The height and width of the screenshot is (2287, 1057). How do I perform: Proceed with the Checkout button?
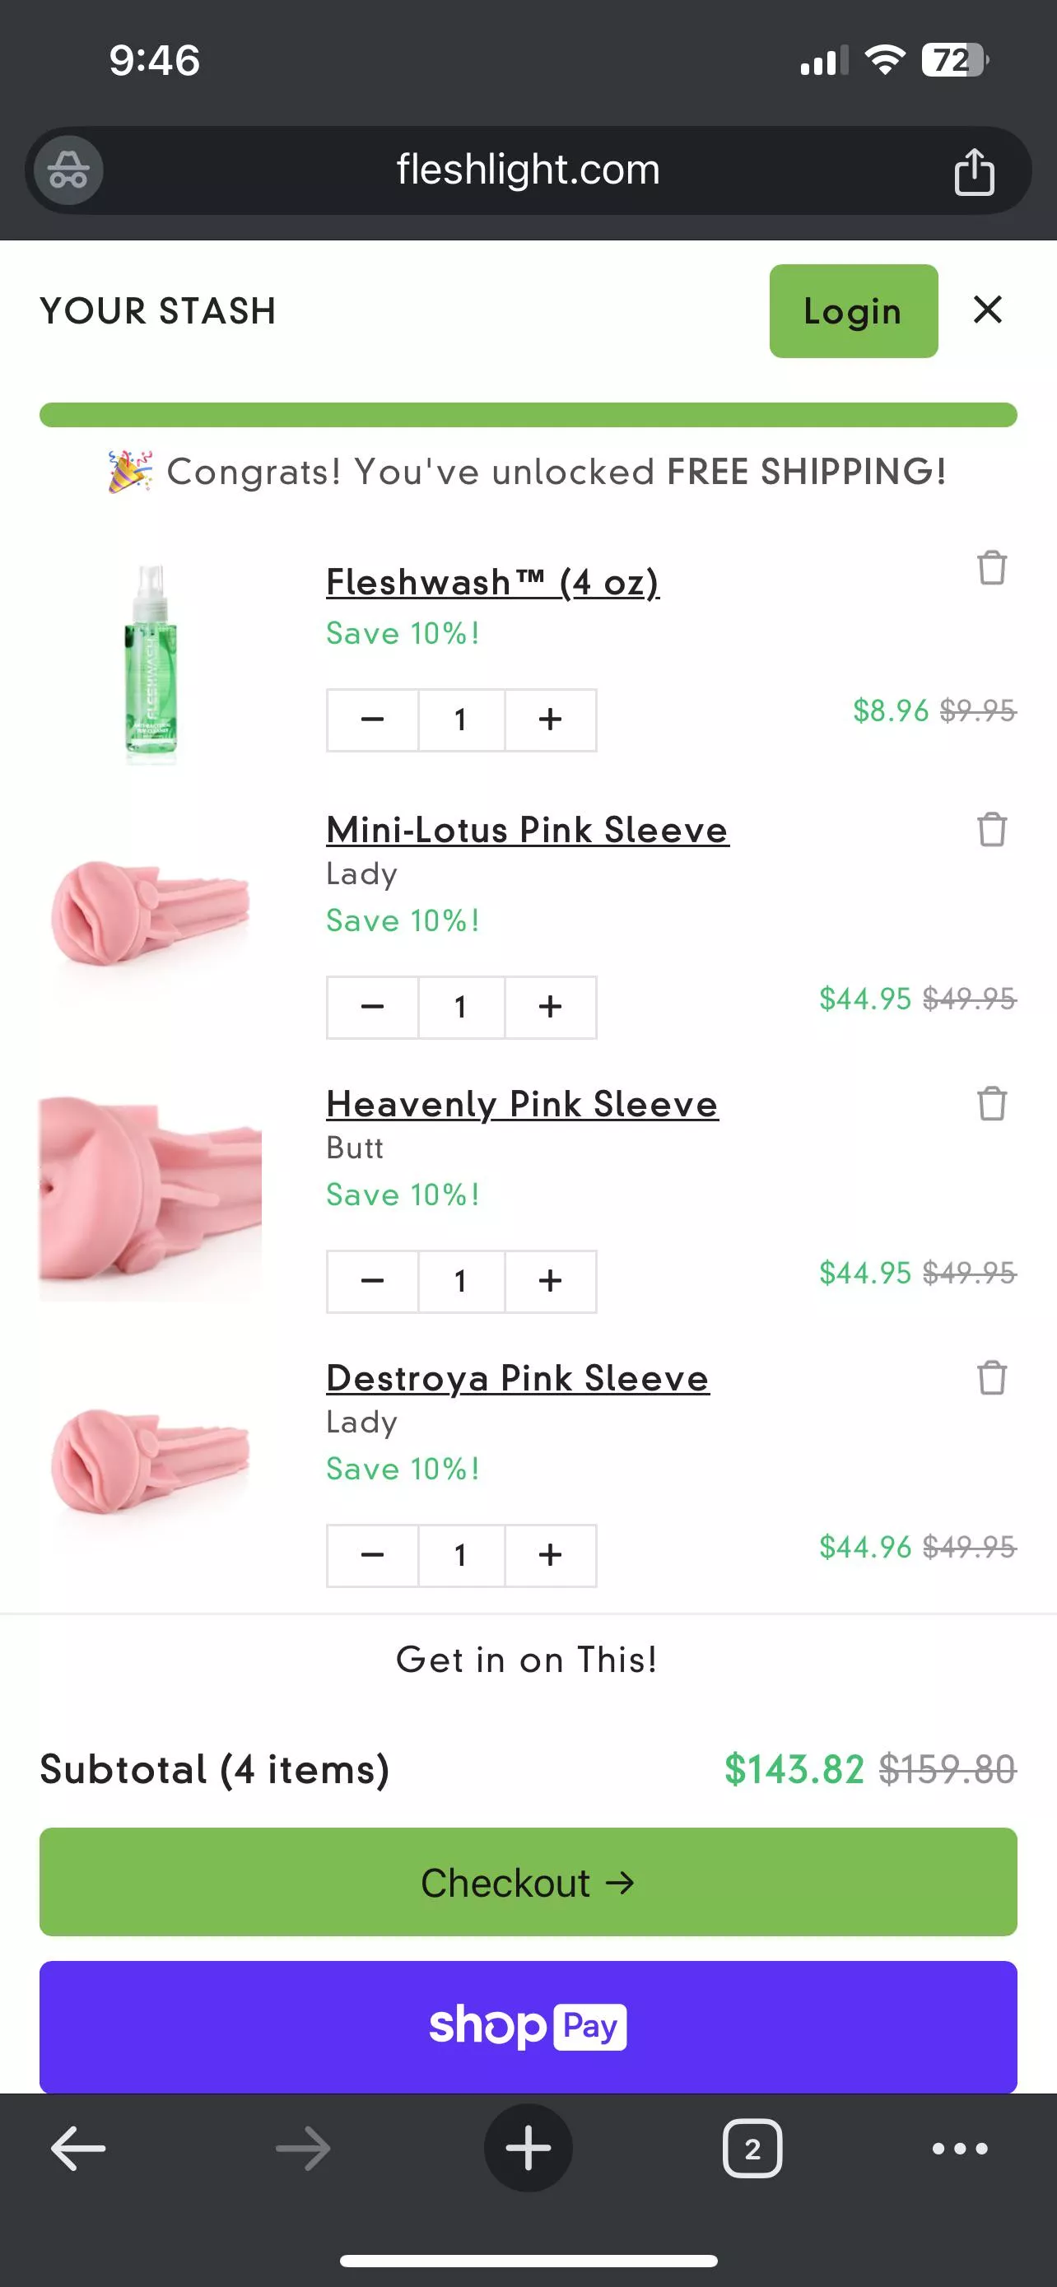528,1882
